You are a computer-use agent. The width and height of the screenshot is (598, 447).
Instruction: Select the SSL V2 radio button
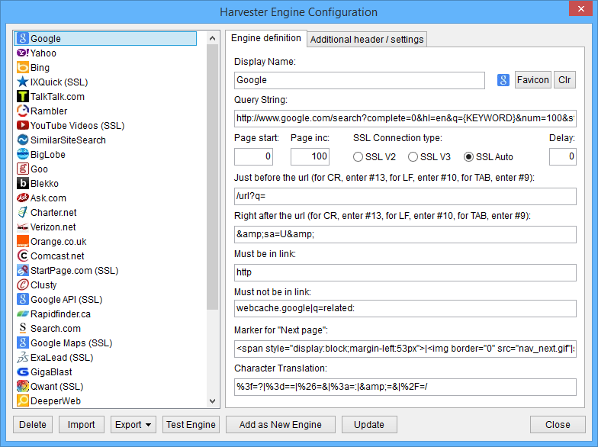pyautogui.click(x=358, y=157)
